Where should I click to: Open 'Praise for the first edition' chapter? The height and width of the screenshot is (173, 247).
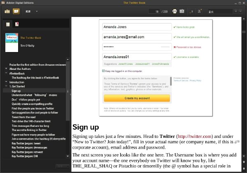point(37,65)
